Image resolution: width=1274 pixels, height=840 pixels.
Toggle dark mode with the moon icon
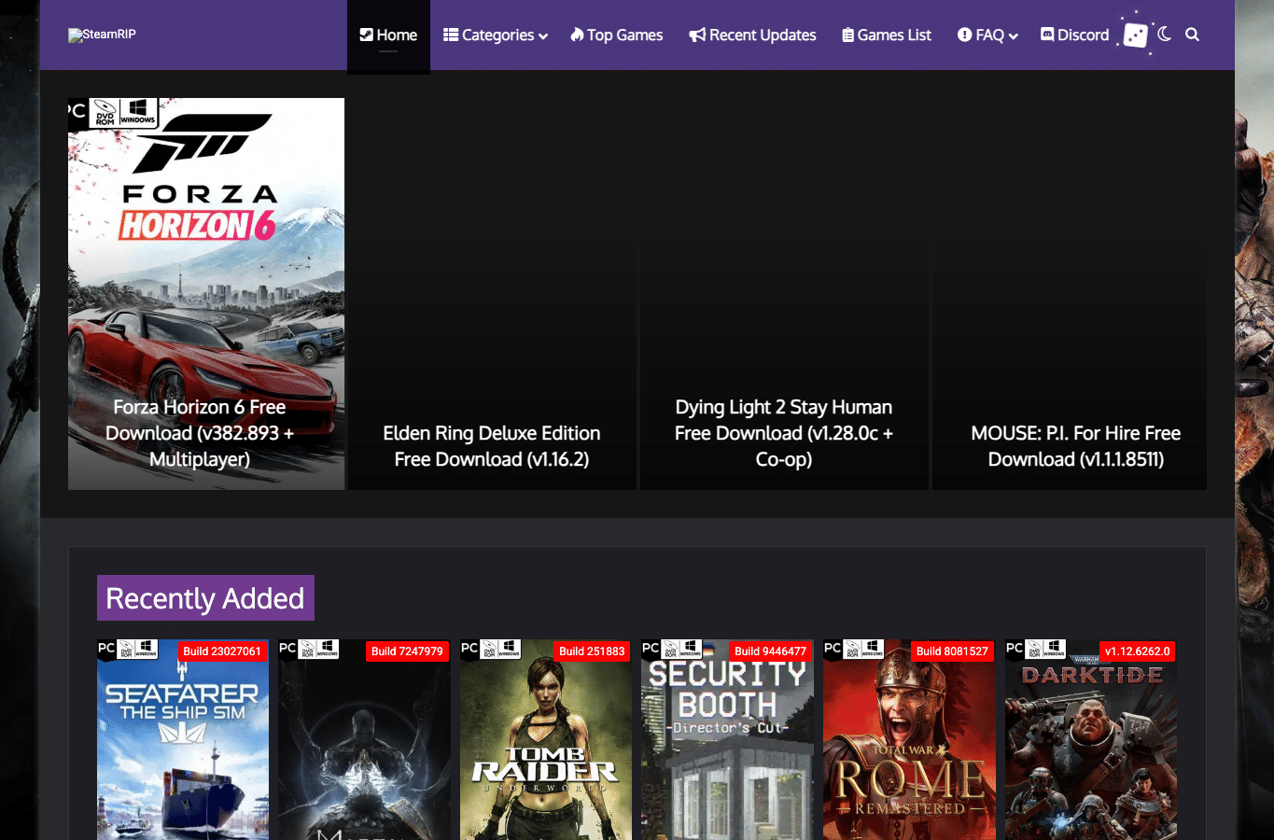pos(1164,35)
